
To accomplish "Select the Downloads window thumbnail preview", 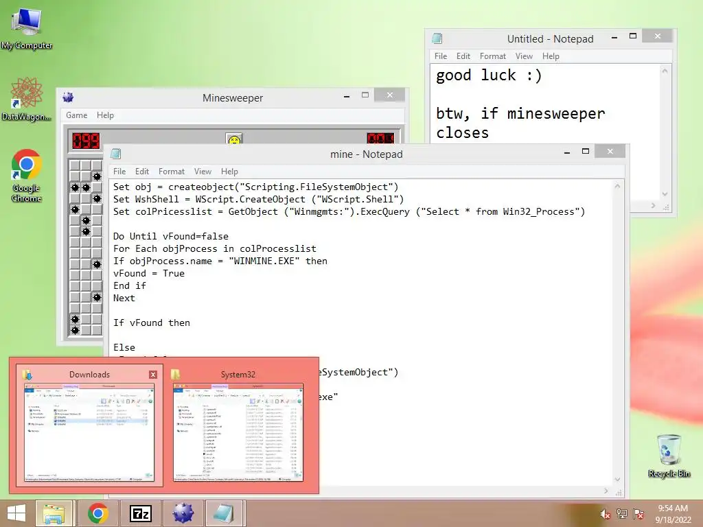I will pyautogui.click(x=89, y=432).
